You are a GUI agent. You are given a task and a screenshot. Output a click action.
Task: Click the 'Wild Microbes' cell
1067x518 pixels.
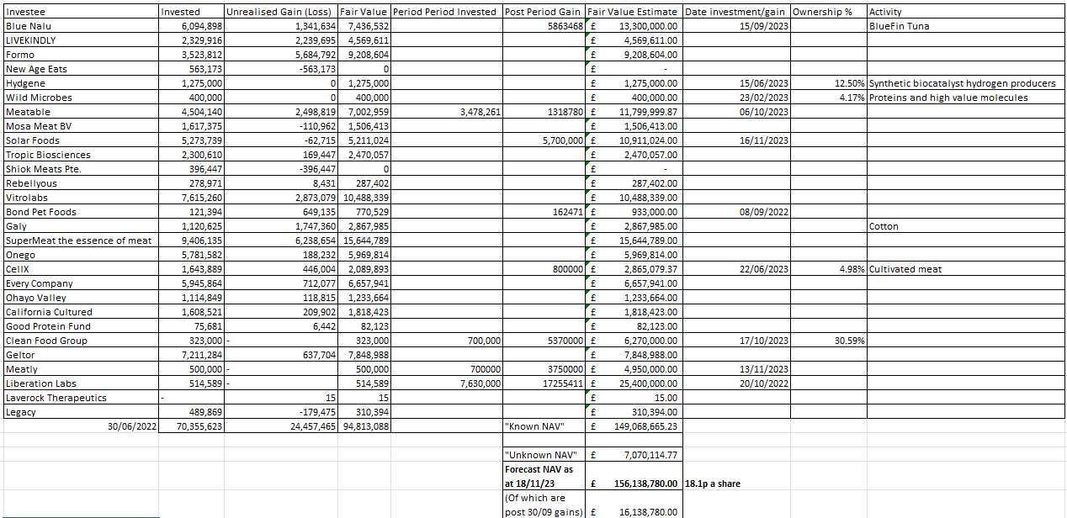click(81, 98)
